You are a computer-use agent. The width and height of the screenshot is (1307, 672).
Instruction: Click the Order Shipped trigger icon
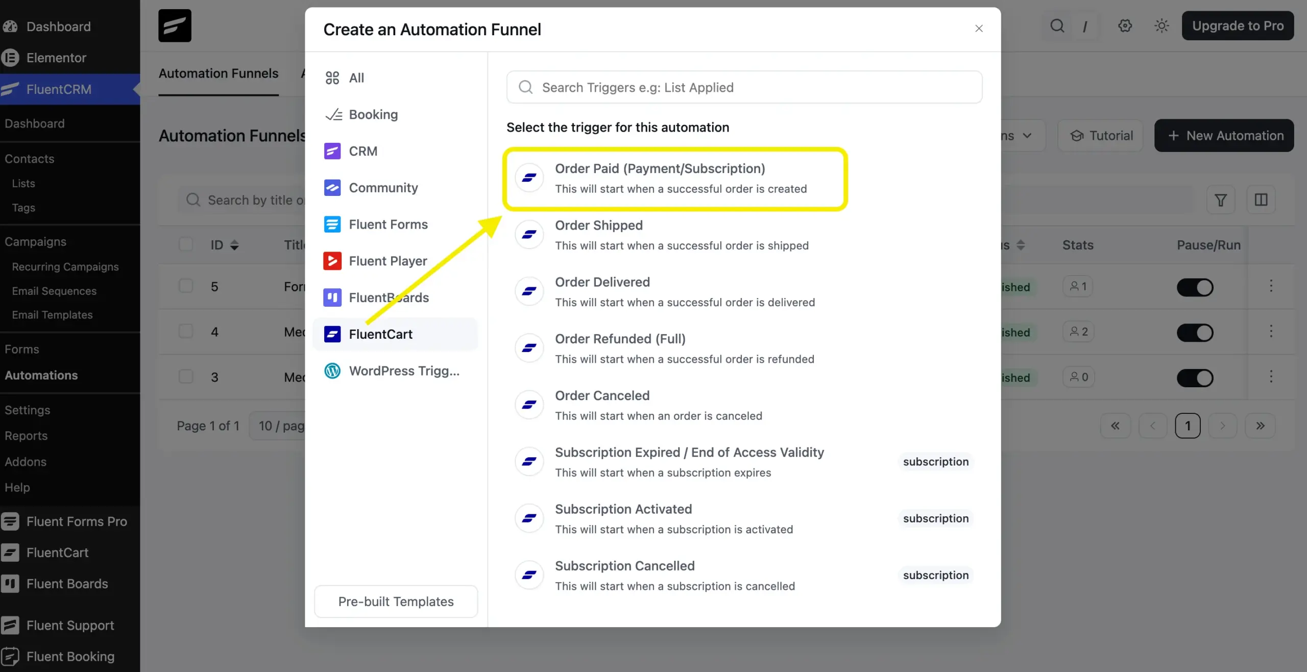tap(529, 235)
